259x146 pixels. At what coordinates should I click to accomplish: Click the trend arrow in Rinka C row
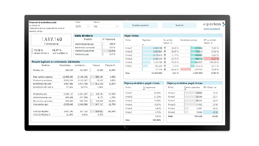point(165,65)
